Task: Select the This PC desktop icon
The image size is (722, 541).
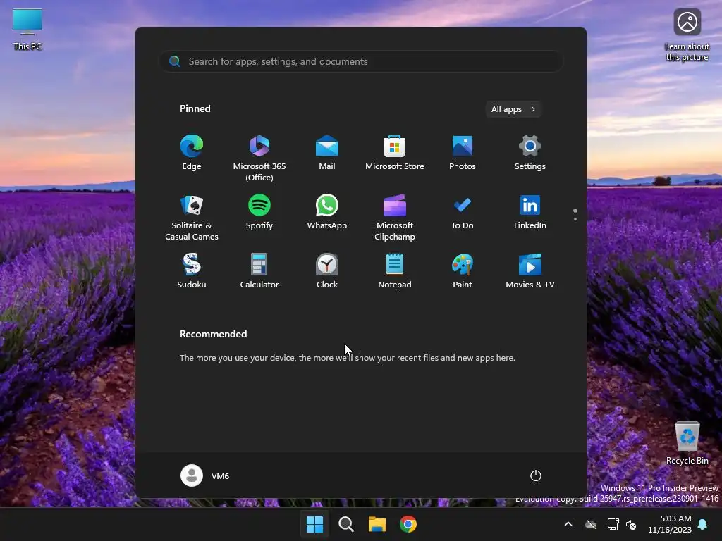Action: click(27, 30)
